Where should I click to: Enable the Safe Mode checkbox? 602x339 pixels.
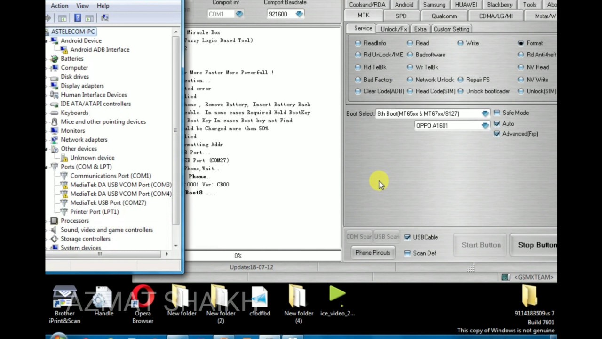(x=497, y=113)
